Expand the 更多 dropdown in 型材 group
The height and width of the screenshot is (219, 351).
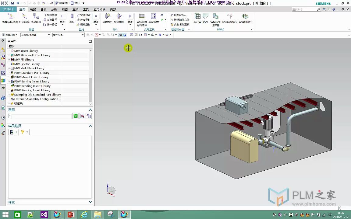tap(96, 23)
